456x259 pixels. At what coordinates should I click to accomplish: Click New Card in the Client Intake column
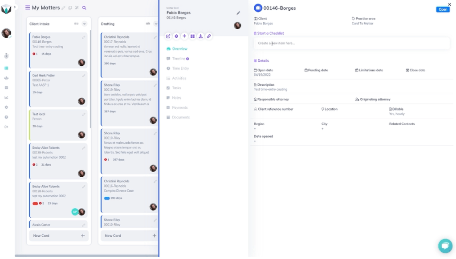pos(59,235)
